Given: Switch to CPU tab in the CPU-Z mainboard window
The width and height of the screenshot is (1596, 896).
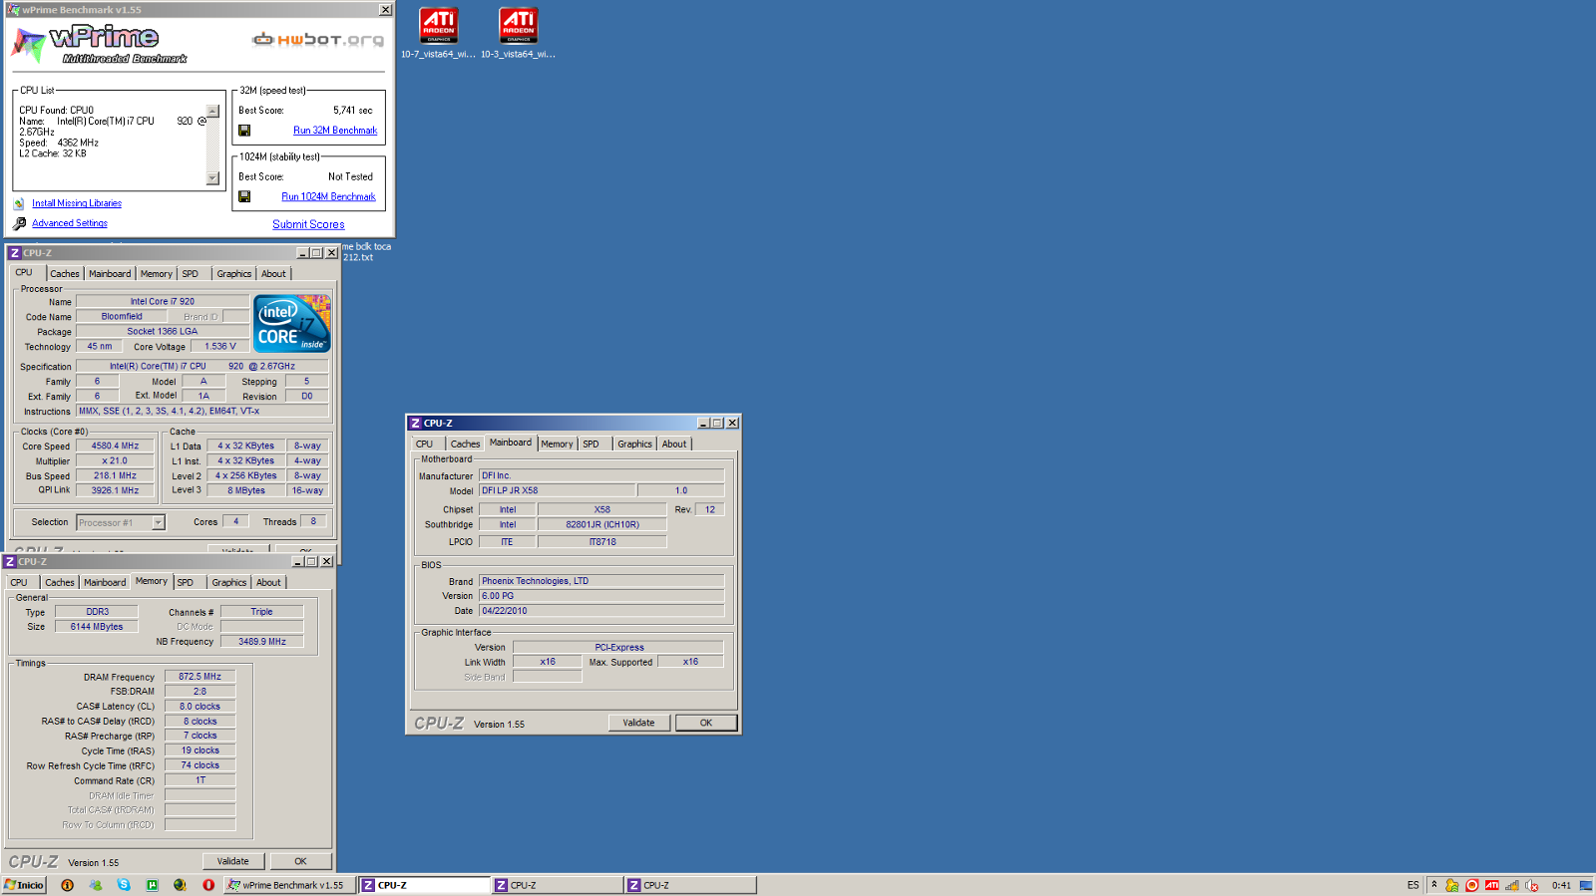Looking at the screenshot, I should [424, 445].
